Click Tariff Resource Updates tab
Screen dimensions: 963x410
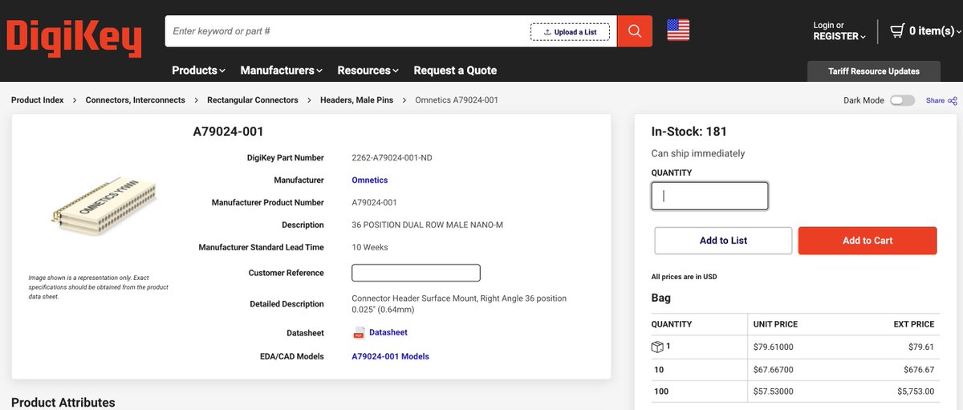[874, 71]
